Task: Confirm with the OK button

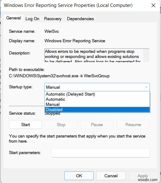Action: point(79,176)
